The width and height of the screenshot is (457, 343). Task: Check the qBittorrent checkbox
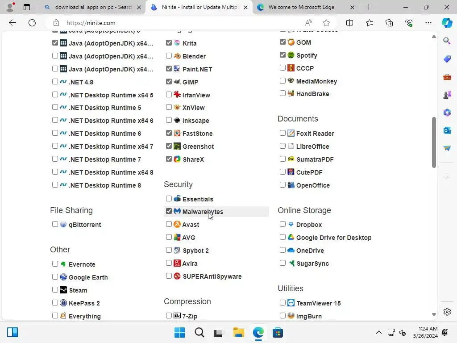coord(55,224)
